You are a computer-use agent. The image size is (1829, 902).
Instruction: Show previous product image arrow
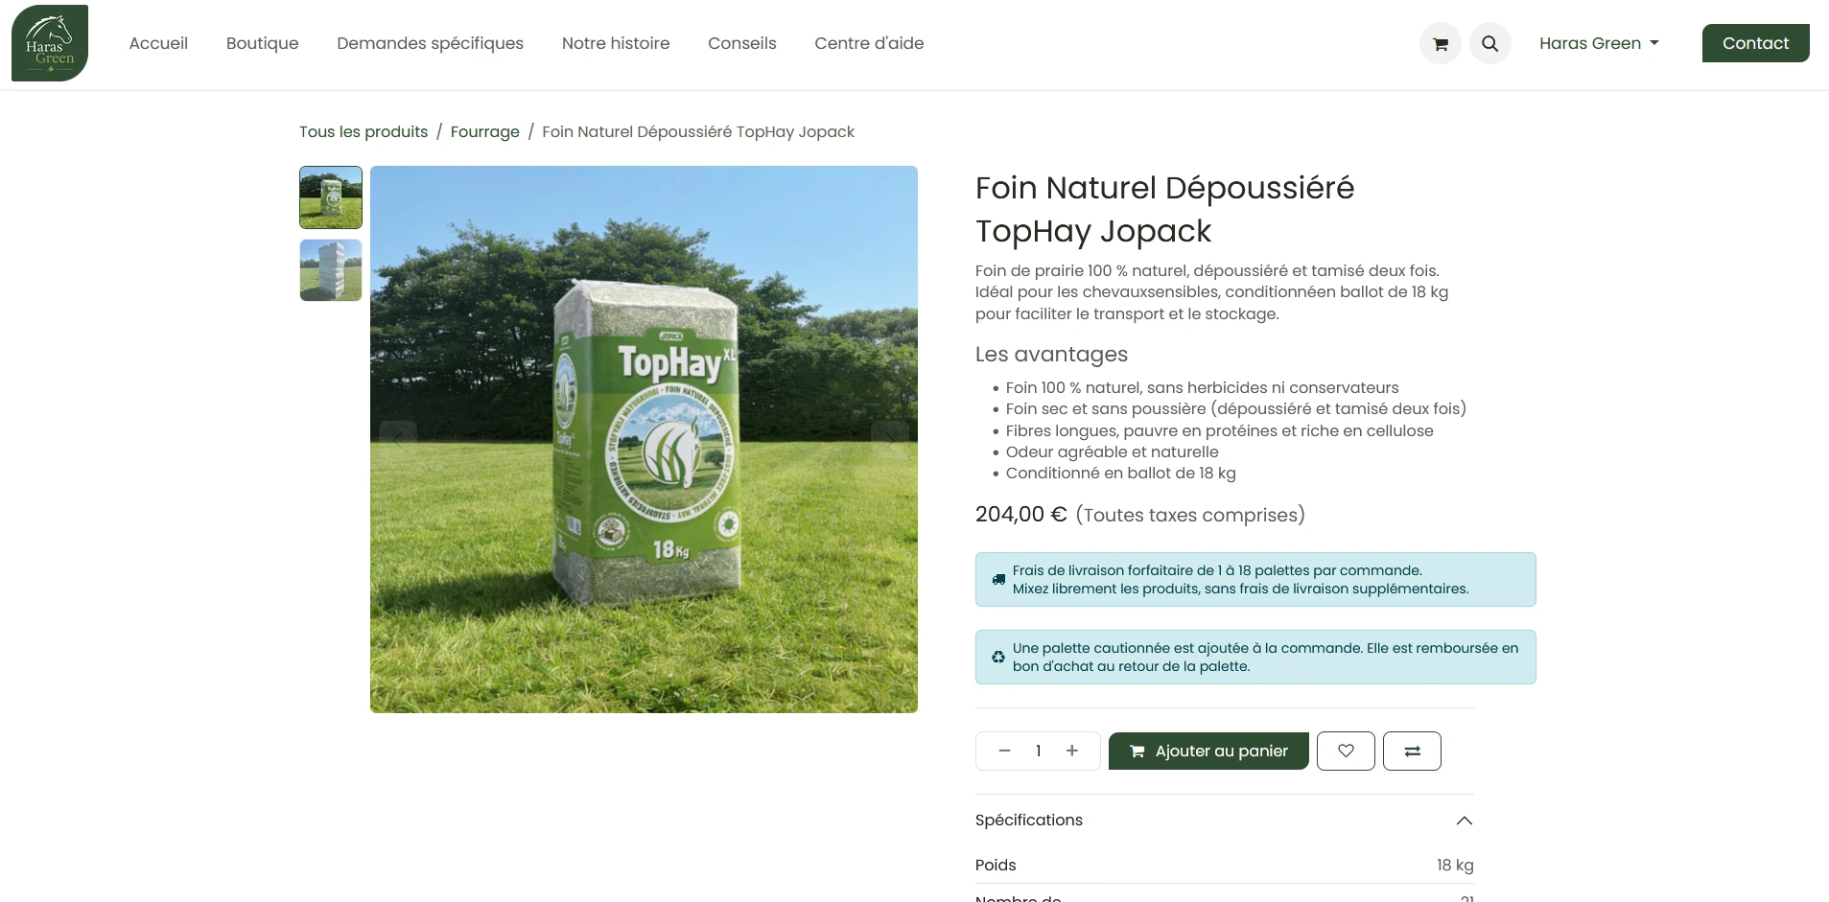point(398,439)
